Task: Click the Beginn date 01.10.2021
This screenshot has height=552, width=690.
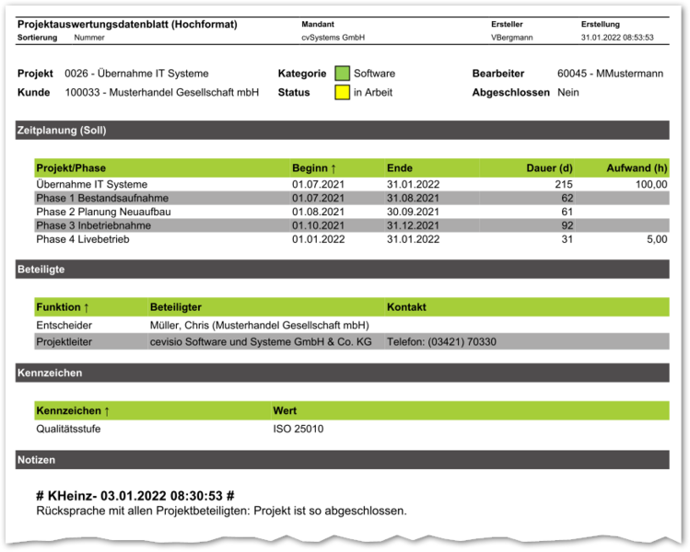Action: click(x=318, y=225)
